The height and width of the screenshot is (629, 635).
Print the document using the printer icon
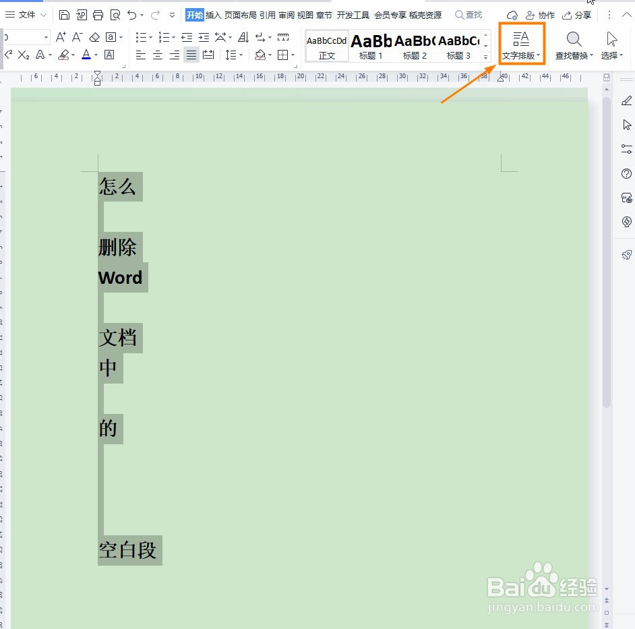(x=98, y=15)
